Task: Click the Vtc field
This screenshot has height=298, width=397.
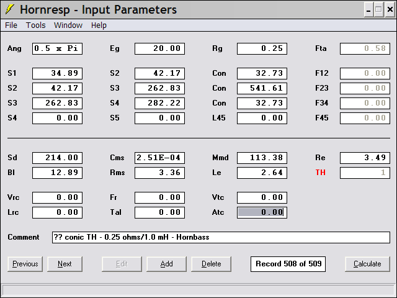Action: (262, 197)
